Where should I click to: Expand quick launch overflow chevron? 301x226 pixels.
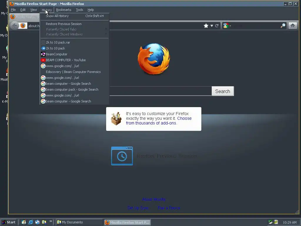tap(51, 221)
